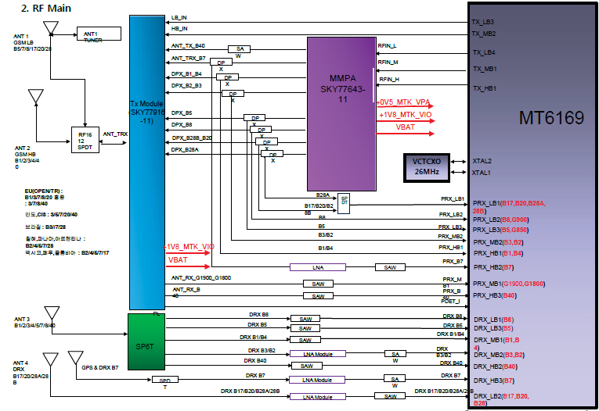Select the ANT1 TUNER block
The height and width of the screenshot is (411, 599).
pos(99,34)
